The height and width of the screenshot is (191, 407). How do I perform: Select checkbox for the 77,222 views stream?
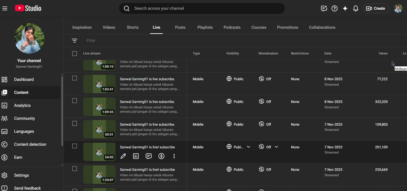(x=74, y=78)
